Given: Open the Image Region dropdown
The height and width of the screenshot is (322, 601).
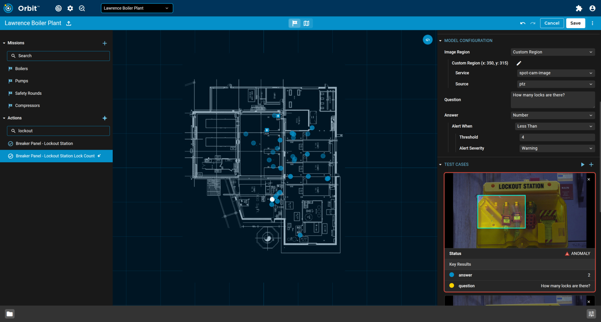Looking at the screenshot, I should [552, 52].
